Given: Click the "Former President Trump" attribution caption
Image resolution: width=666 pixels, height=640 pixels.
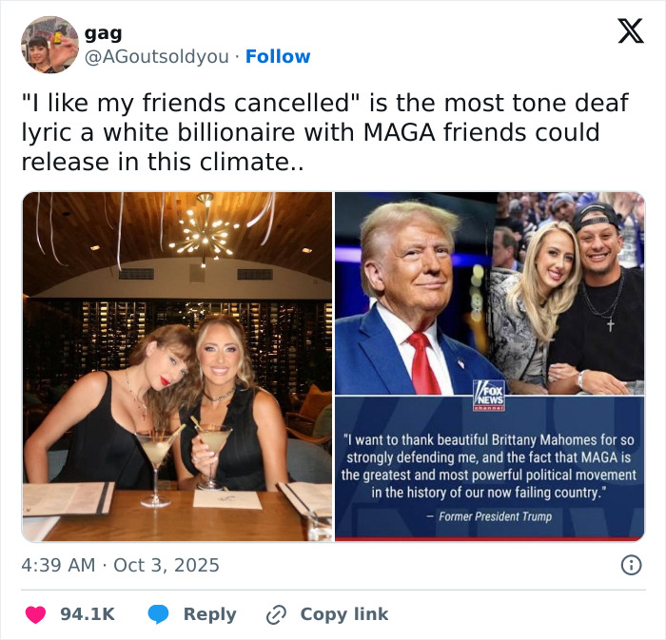Looking at the screenshot, I should [489, 516].
